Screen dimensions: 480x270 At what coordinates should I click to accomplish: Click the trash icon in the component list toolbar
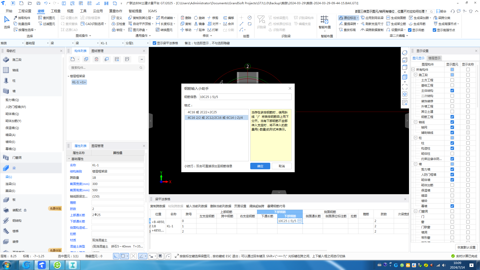click(96, 59)
